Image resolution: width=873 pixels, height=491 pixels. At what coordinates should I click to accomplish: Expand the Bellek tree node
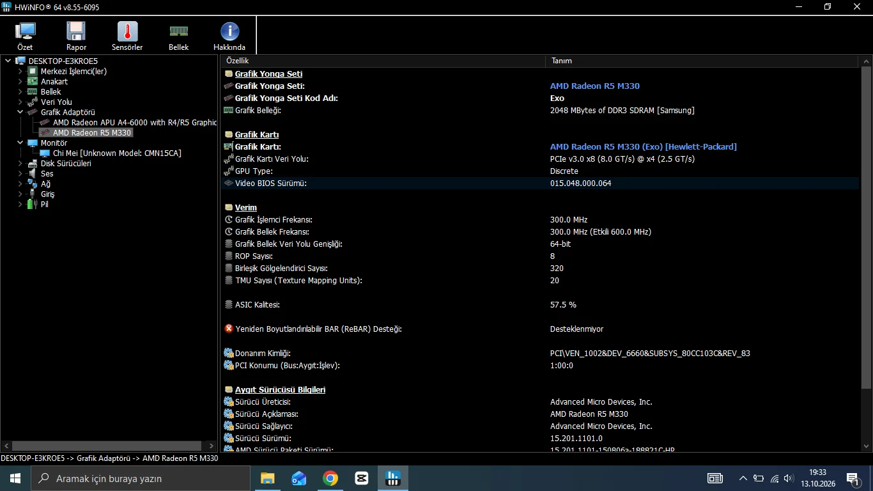point(20,92)
